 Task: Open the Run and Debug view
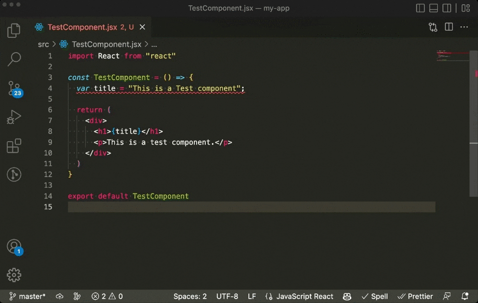(14, 116)
